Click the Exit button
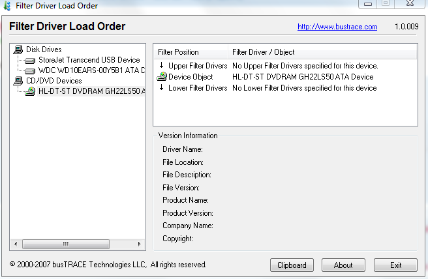Image resolution: width=428 pixels, height=279 pixels. [x=395, y=265]
